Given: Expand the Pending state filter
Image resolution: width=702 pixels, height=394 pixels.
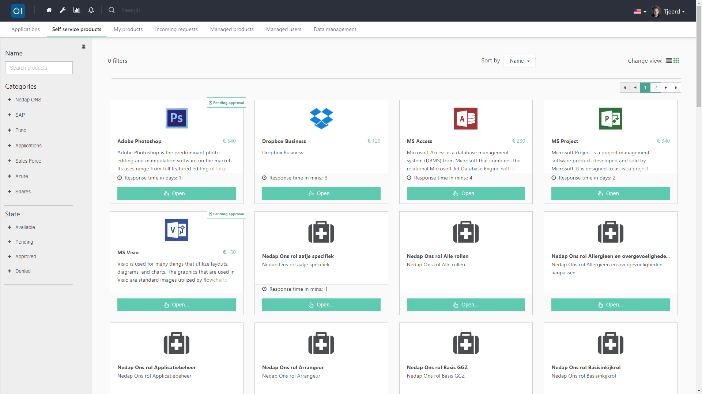Looking at the screenshot, I should tap(10, 242).
